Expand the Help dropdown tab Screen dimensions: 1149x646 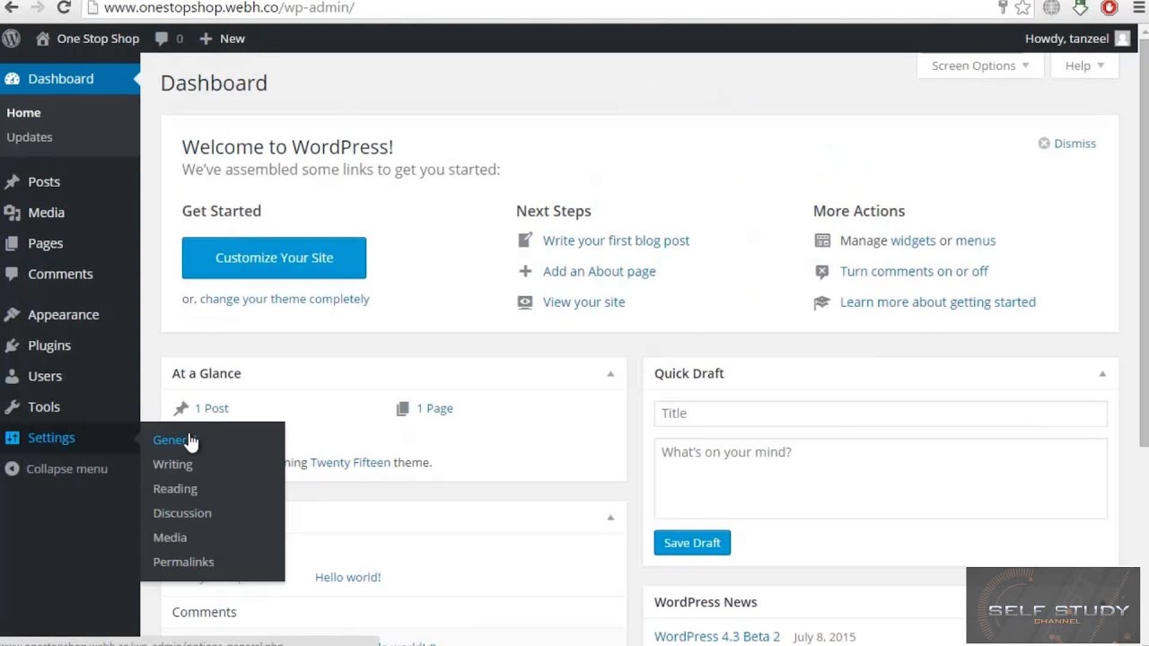click(1084, 65)
